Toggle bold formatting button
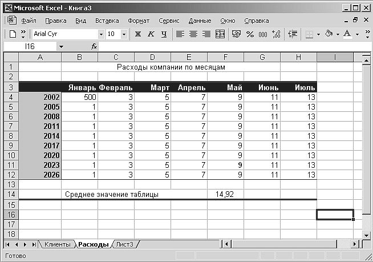 138,34
